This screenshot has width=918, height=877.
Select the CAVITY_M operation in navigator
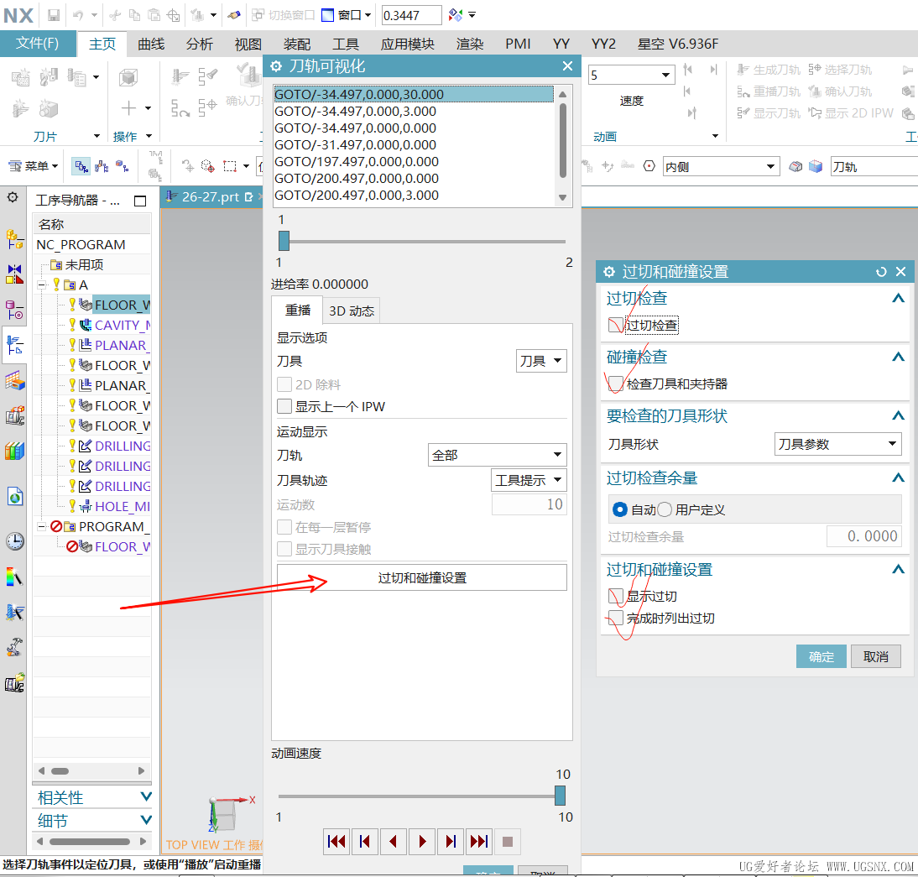click(123, 325)
